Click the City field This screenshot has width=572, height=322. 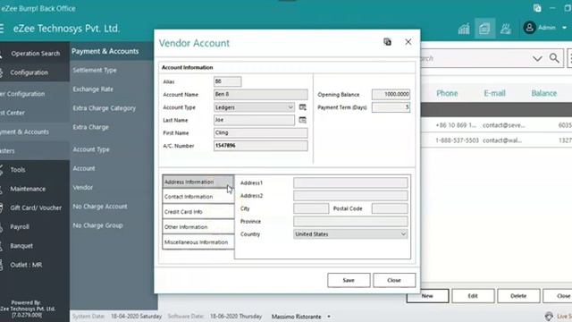311,208
